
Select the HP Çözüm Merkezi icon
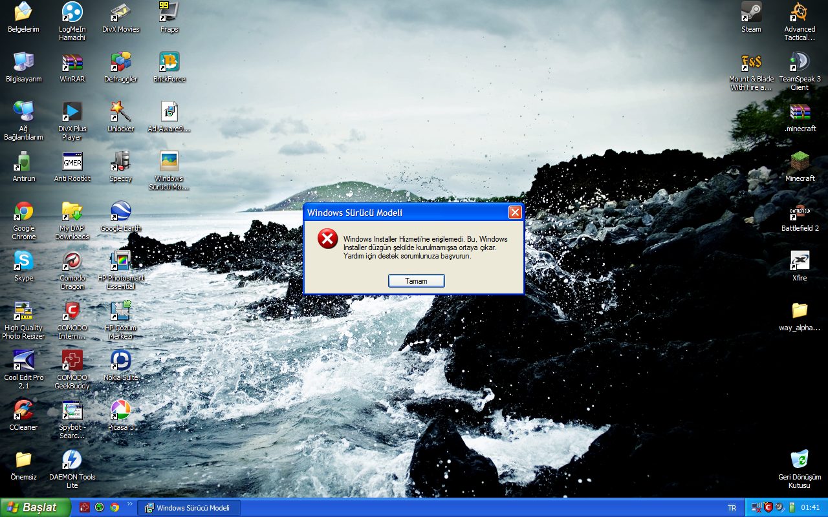pyautogui.click(x=121, y=320)
